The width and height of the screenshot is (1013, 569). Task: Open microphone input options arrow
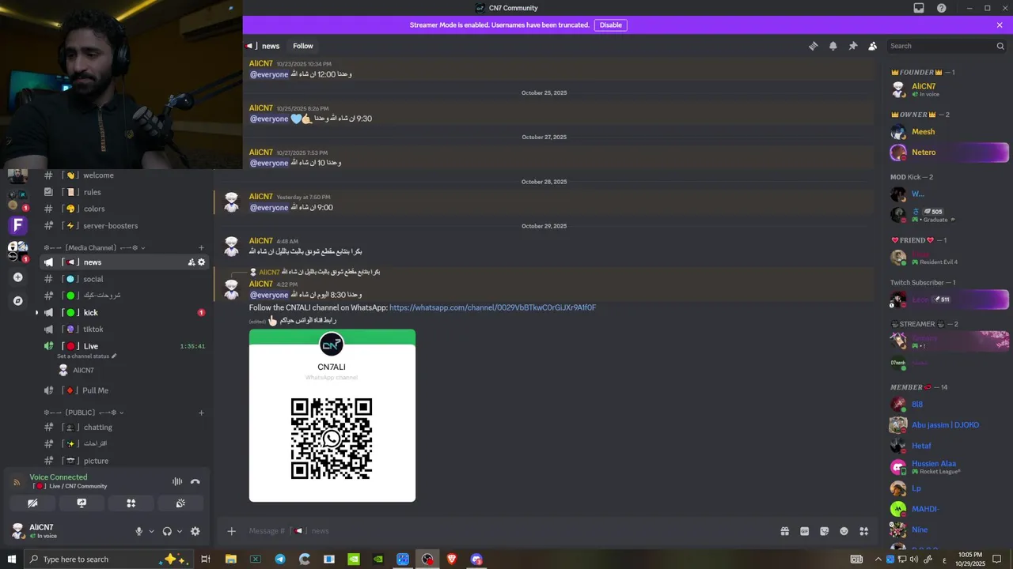tap(151, 531)
